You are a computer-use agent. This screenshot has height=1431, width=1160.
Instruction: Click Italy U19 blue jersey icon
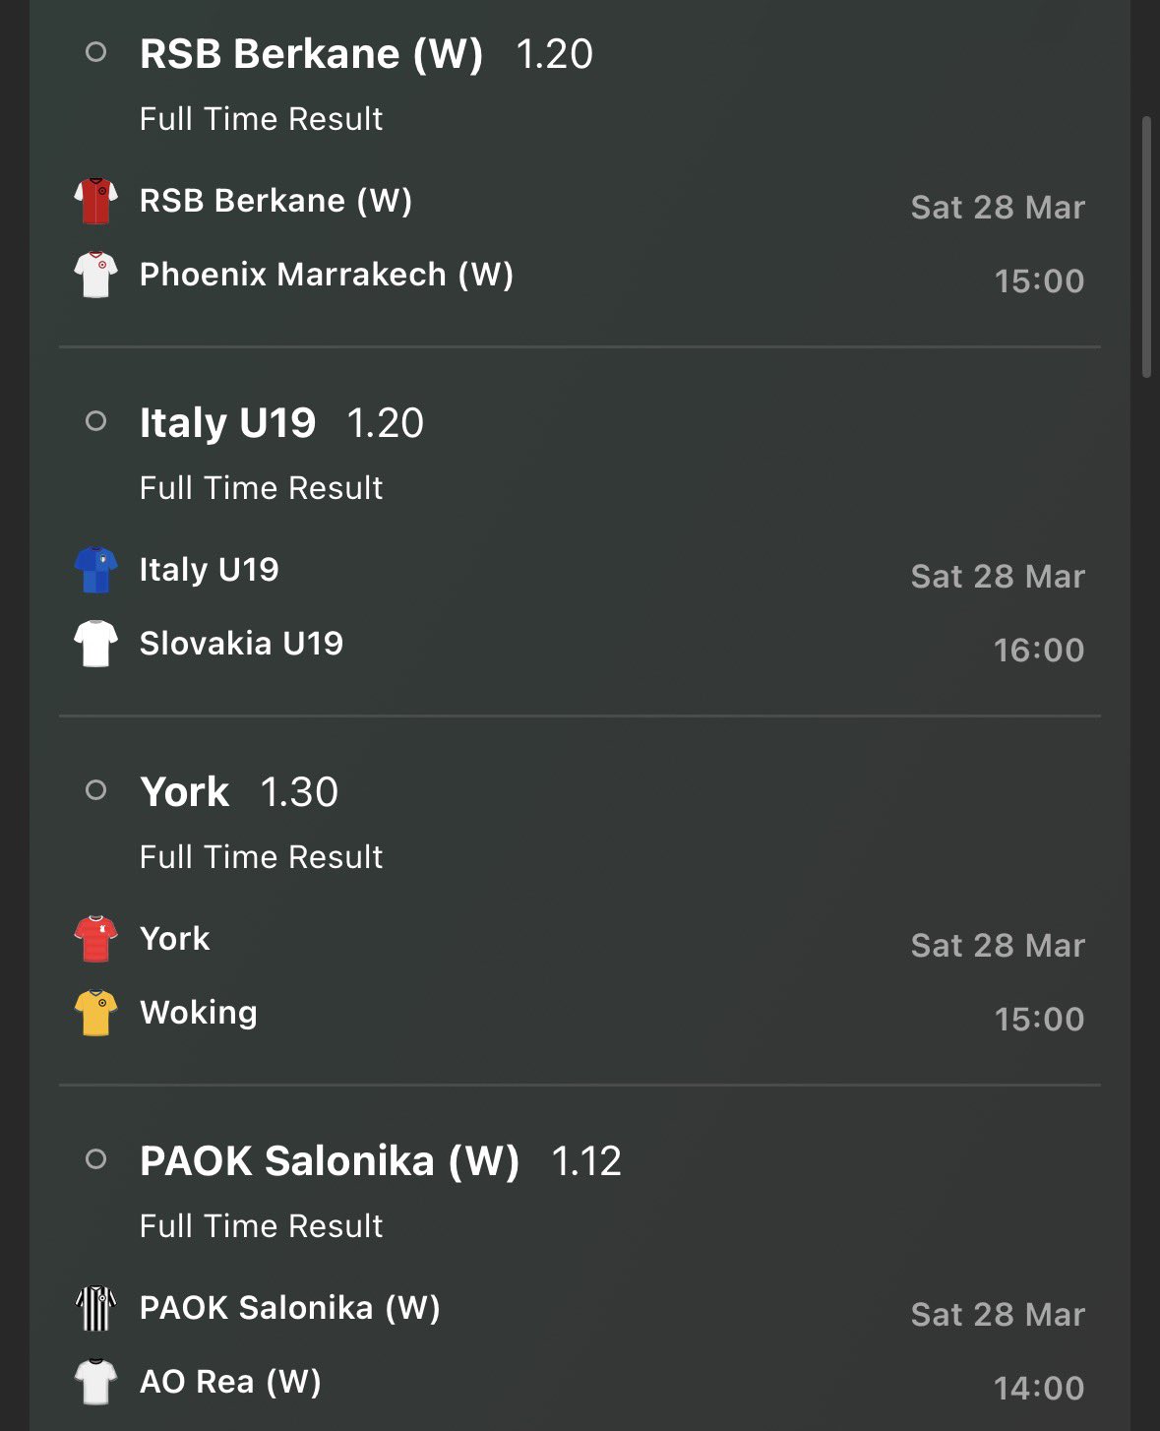point(95,570)
